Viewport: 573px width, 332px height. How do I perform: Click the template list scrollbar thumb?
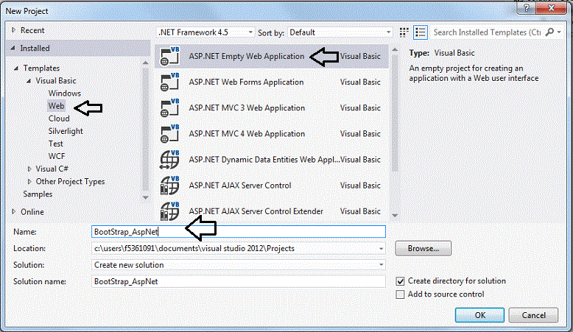pyautogui.click(x=395, y=112)
